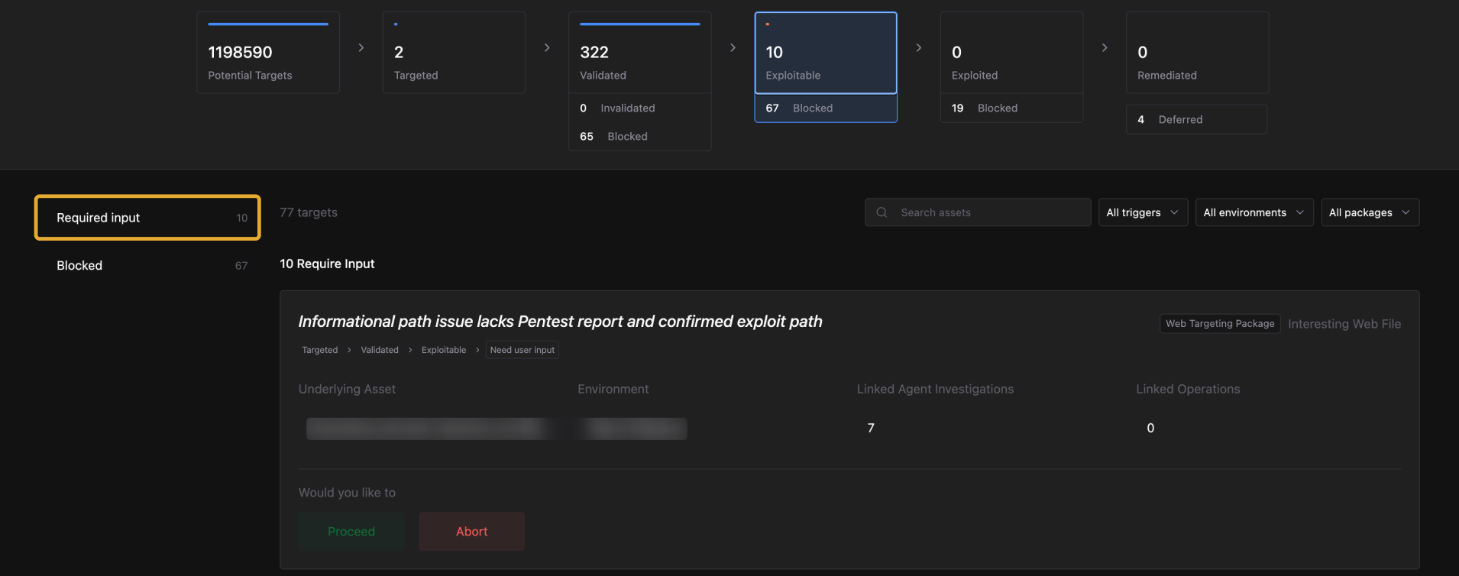Click the chevron after Exploited card

pos(1105,47)
